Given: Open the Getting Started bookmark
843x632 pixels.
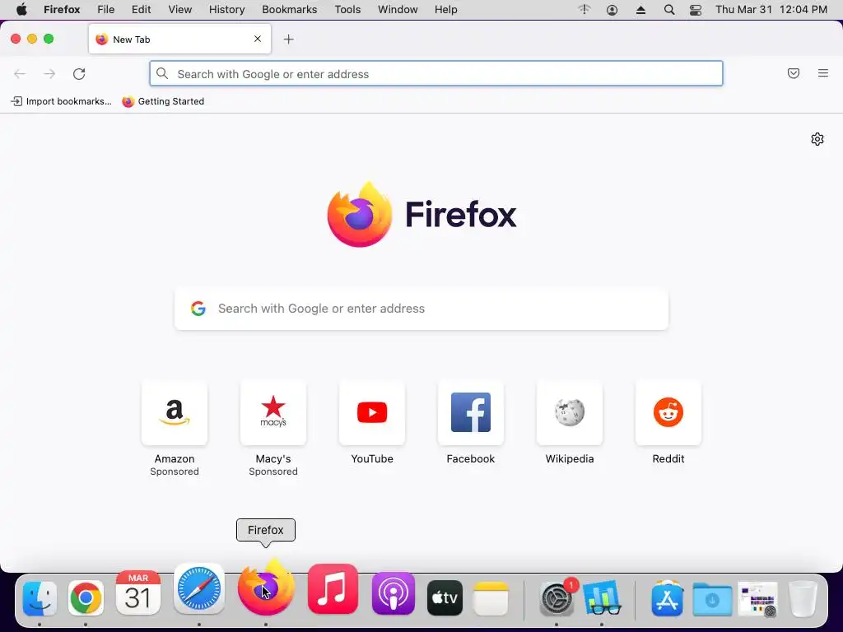Looking at the screenshot, I should click(x=164, y=101).
